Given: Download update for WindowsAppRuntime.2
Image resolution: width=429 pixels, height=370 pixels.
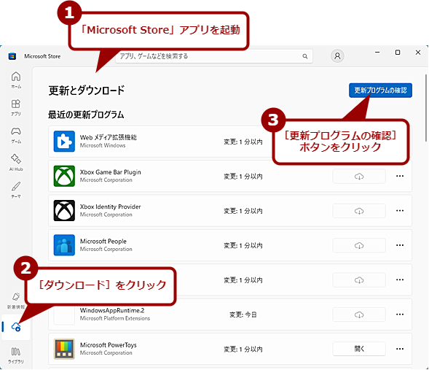Looking at the screenshot, I should coord(359,315).
